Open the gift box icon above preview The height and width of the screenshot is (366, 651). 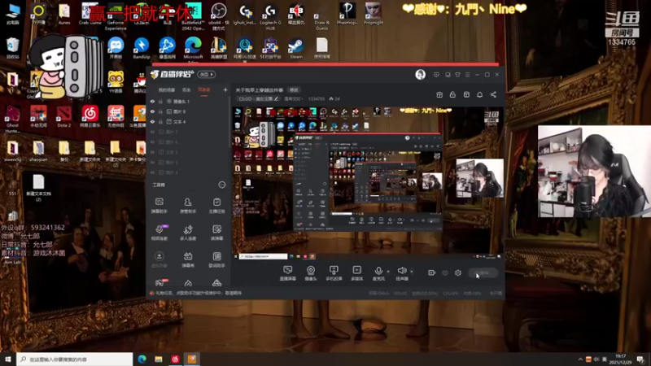point(439,94)
